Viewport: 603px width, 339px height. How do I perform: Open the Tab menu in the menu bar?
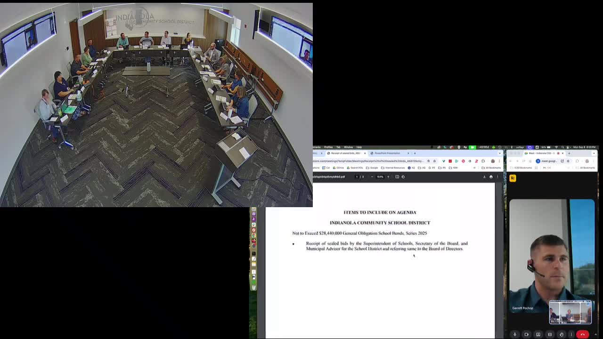[338, 147]
